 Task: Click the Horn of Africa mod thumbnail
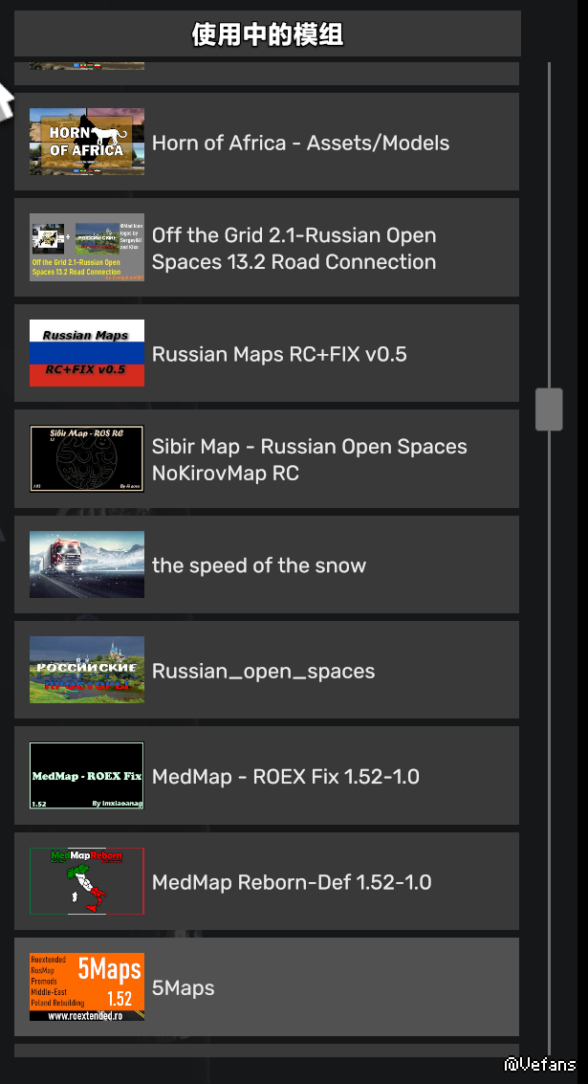point(87,142)
